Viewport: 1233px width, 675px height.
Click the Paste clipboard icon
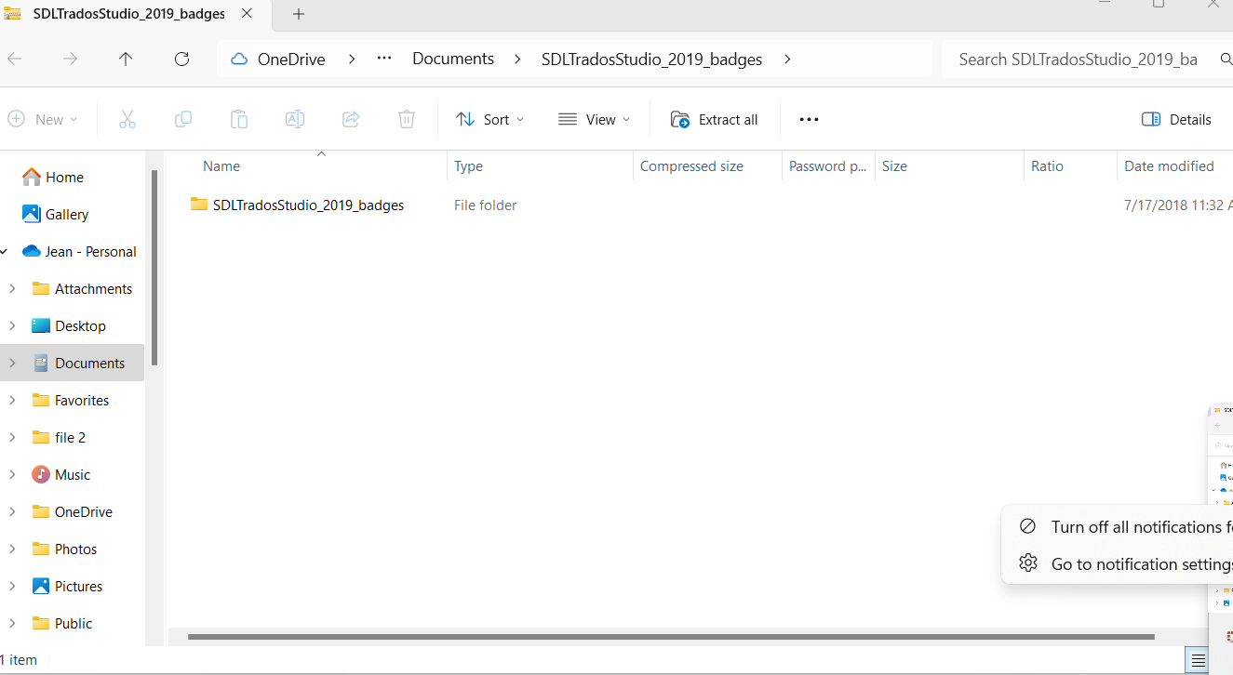(239, 119)
